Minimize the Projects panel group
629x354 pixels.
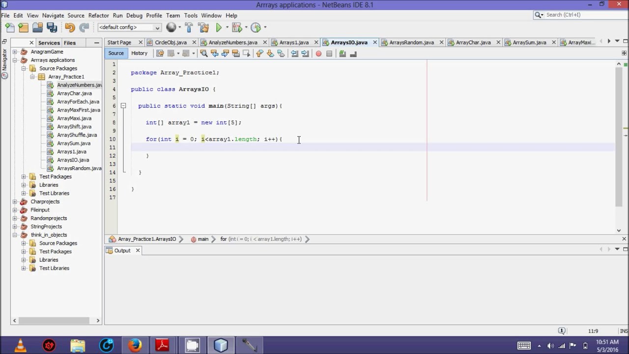click(96, 43)
